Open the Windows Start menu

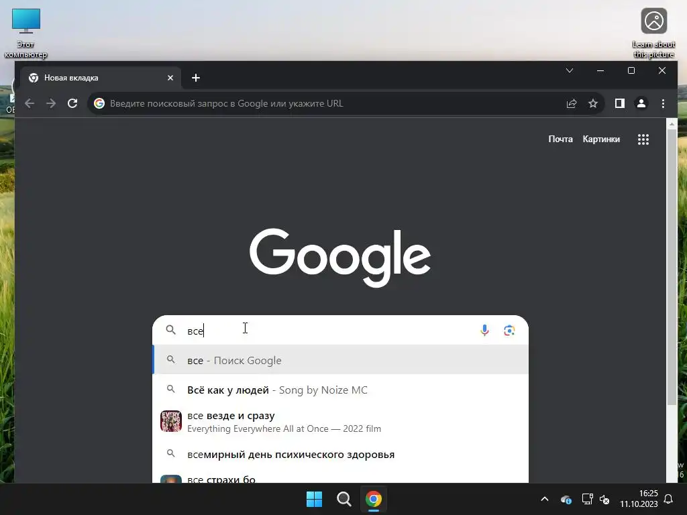(x=314, y=499)
